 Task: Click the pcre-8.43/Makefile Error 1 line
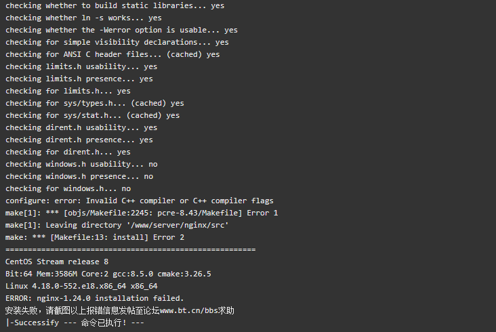click(142, 213)
